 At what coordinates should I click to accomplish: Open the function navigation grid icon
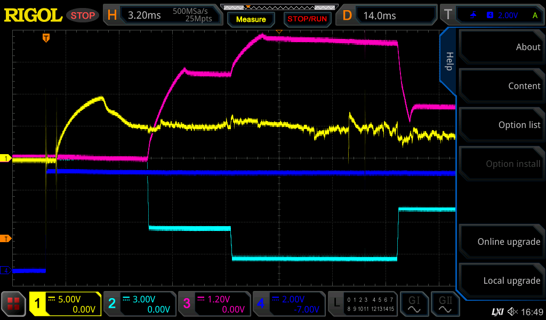[14, 304]
